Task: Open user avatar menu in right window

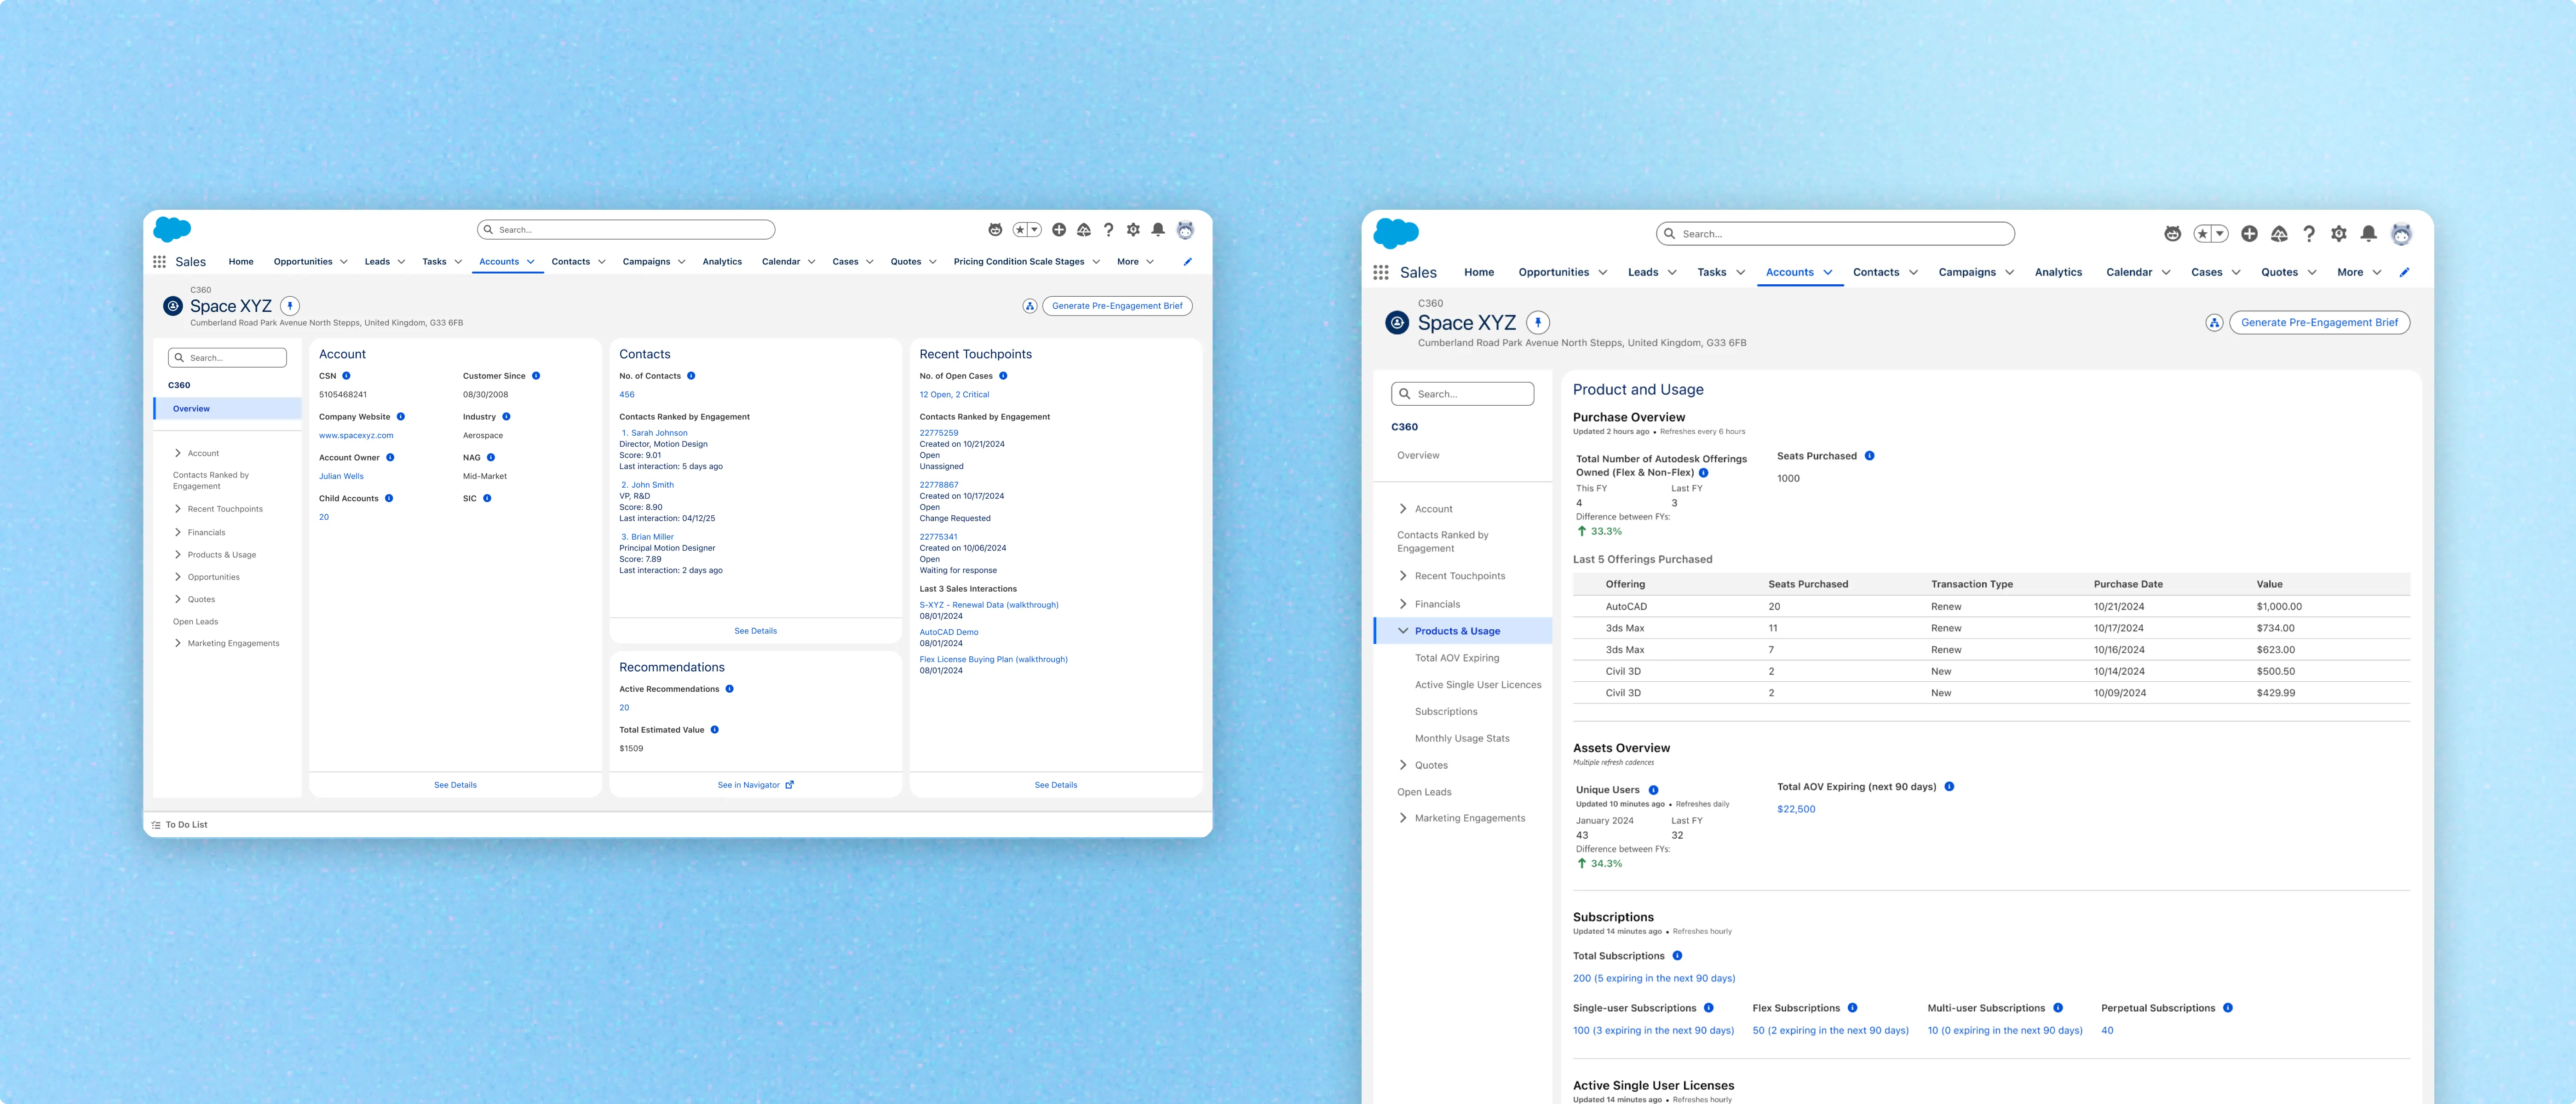Action: coord(2401,234)
